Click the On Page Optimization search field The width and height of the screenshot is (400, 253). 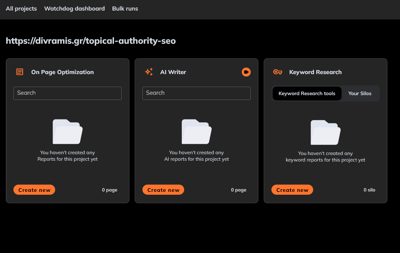coord(67,93)
